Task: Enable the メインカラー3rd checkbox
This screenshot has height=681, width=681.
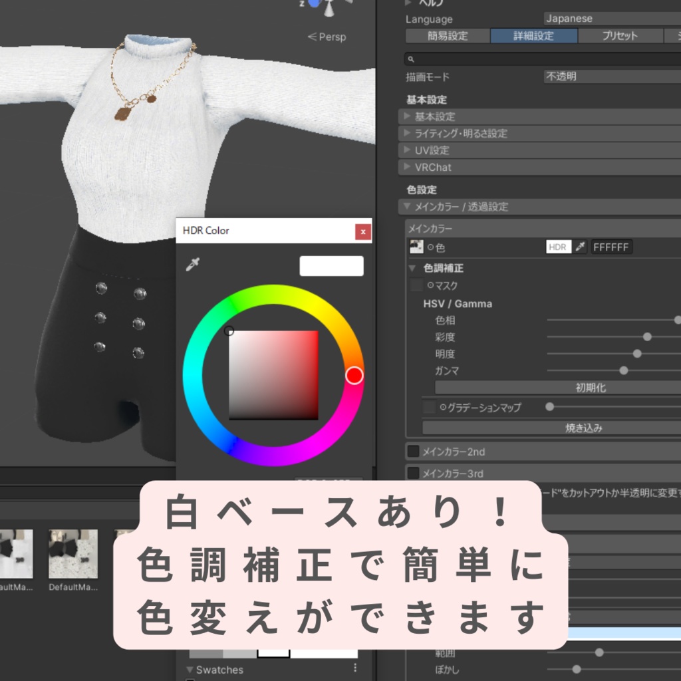Action: (x=413, y=473)
